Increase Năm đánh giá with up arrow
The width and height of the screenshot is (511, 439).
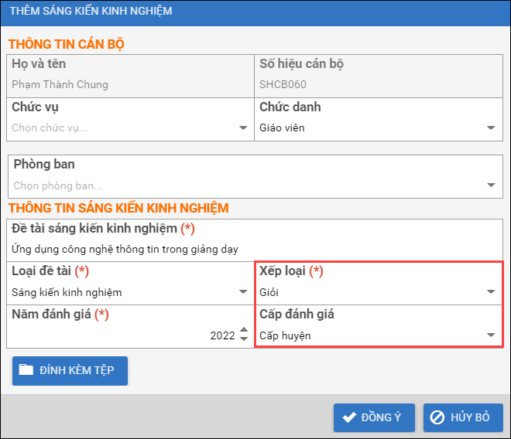(x=244, y=331)
